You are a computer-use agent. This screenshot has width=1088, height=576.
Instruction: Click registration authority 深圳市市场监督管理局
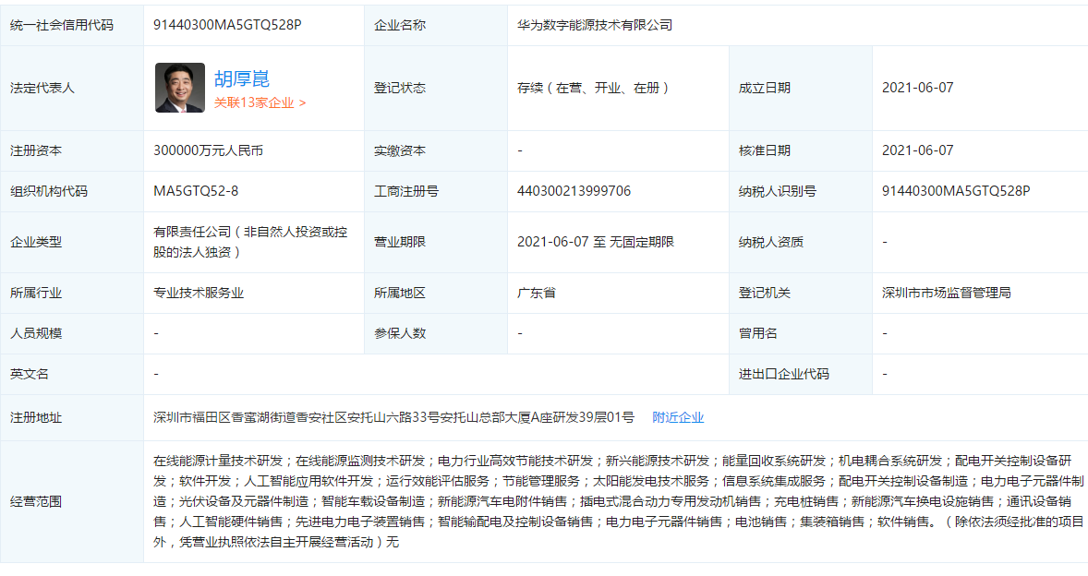coord(947,293)
